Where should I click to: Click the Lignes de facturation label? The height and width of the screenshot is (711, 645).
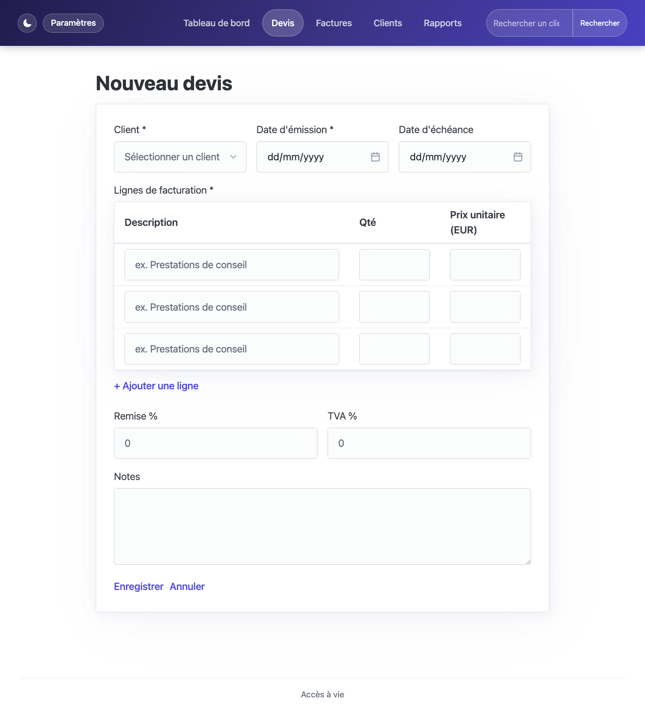164,190
